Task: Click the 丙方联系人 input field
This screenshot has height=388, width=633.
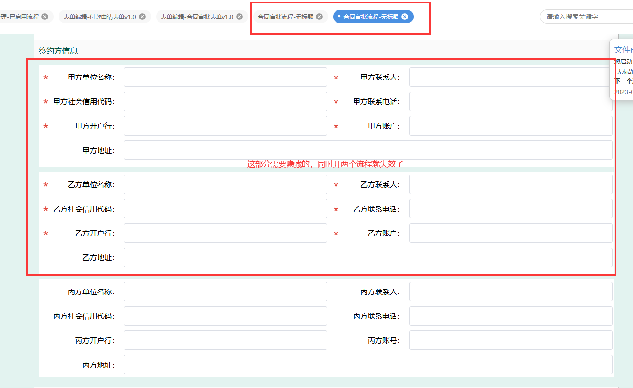Action: 511,291
